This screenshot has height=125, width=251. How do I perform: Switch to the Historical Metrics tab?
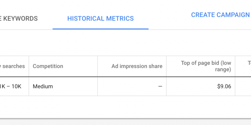tap(100, 18)
